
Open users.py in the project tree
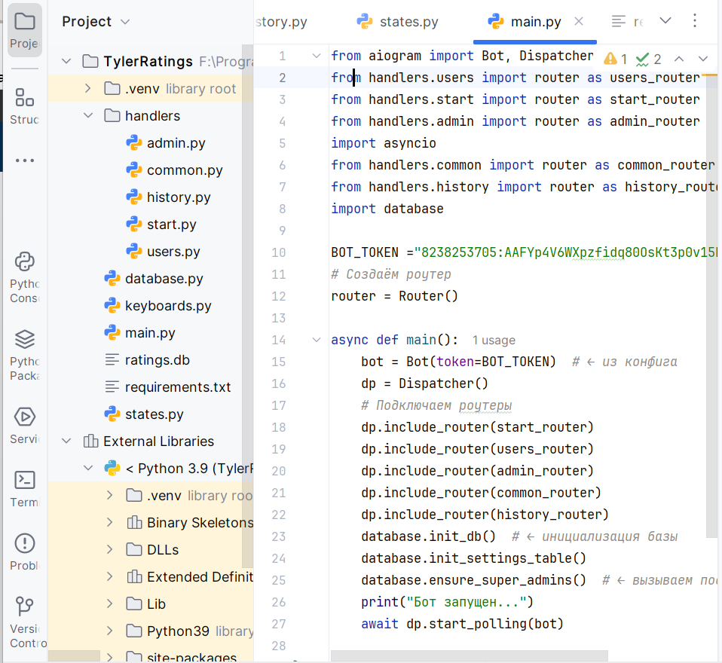click(163, 252)
